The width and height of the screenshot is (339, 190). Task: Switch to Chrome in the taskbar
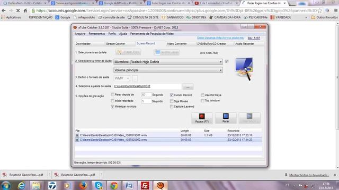114,185
